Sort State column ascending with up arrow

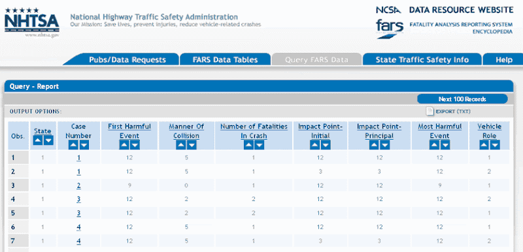point(38,140)
